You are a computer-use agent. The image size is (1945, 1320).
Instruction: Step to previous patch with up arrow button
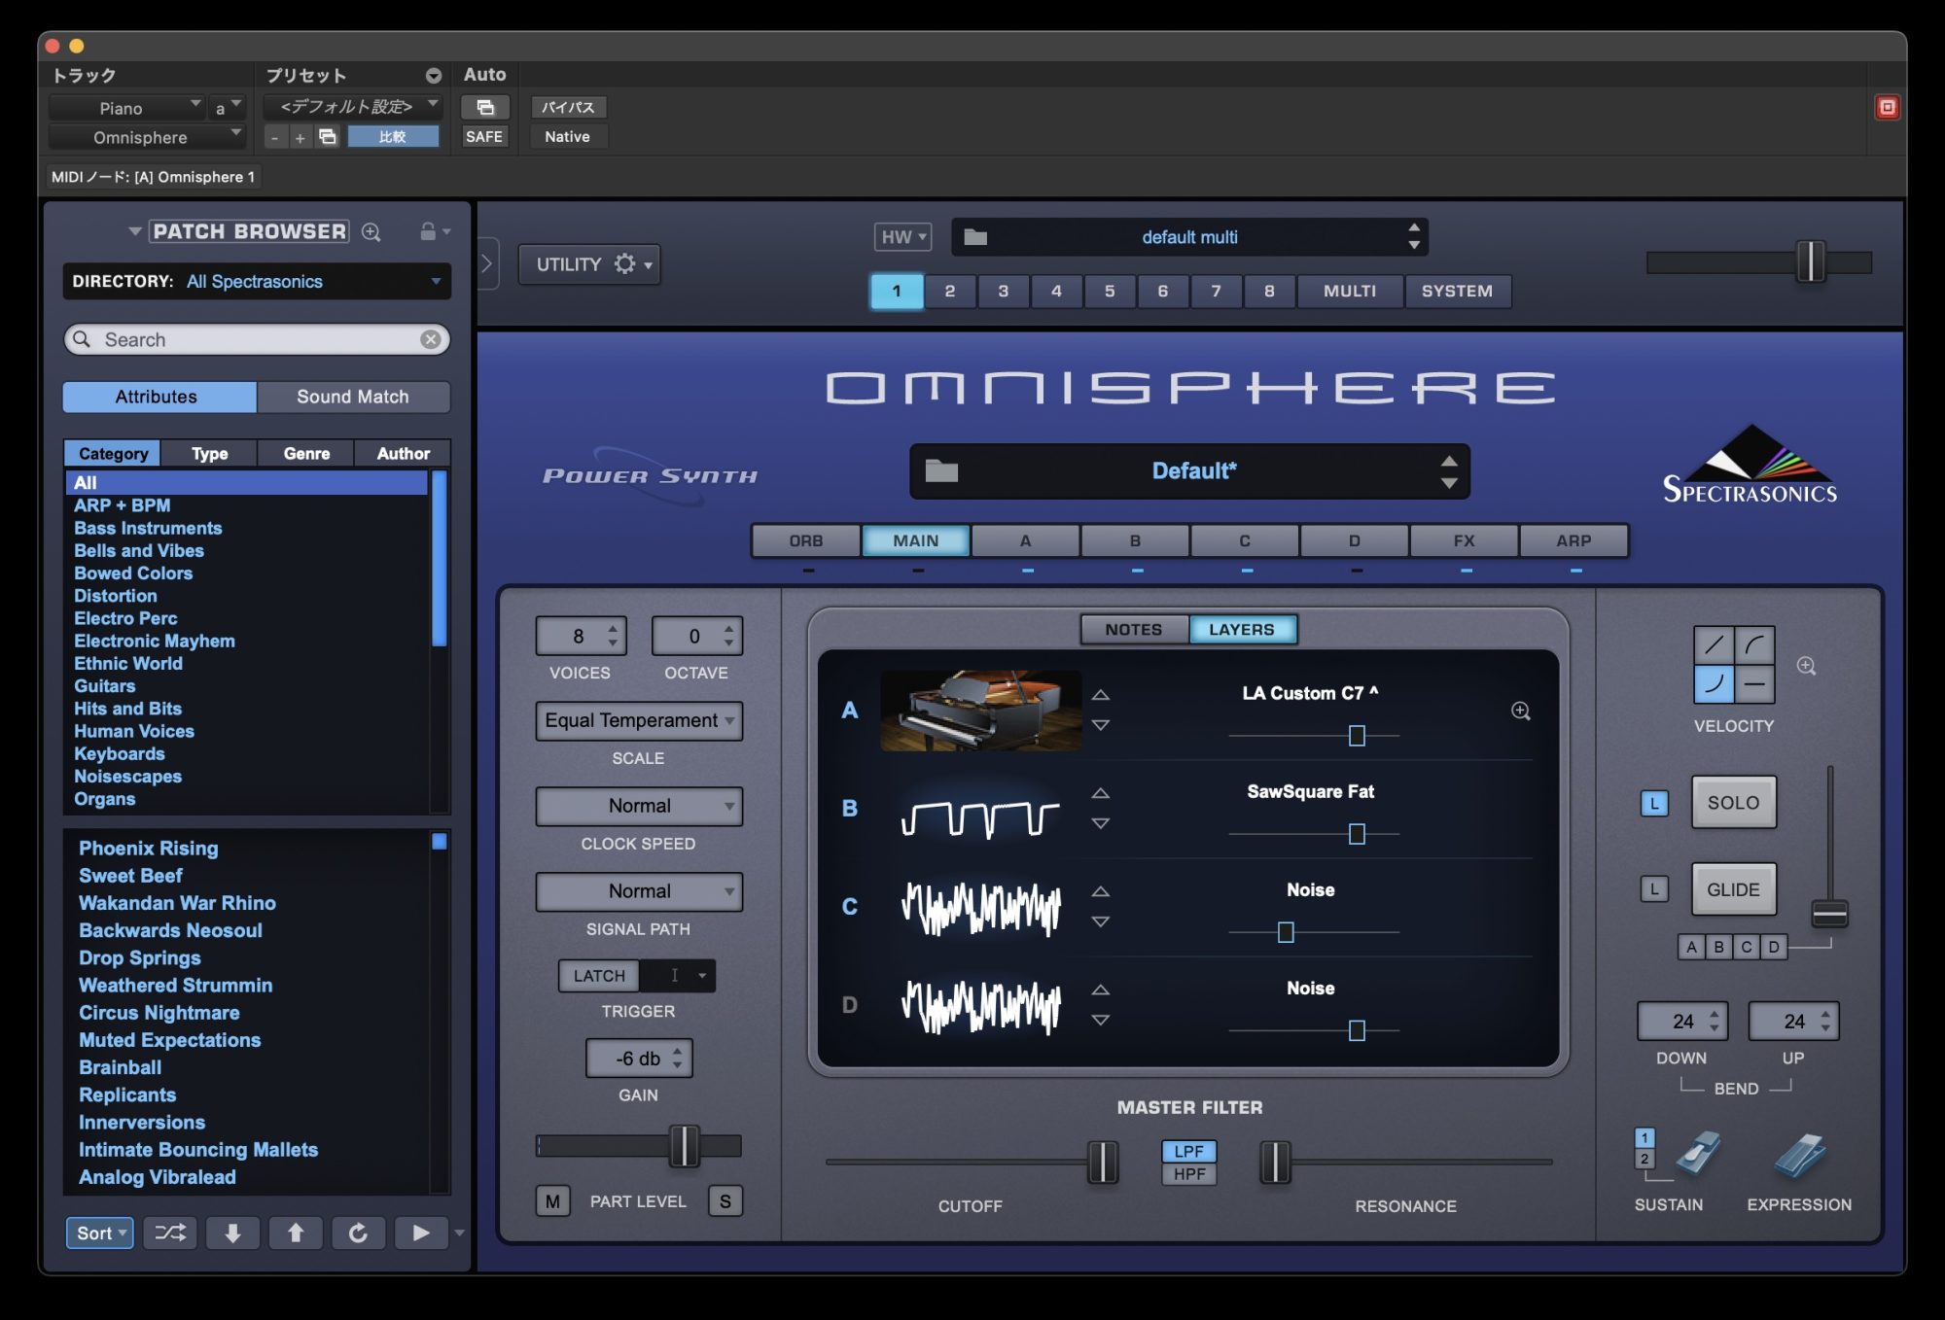(296, 1233)
